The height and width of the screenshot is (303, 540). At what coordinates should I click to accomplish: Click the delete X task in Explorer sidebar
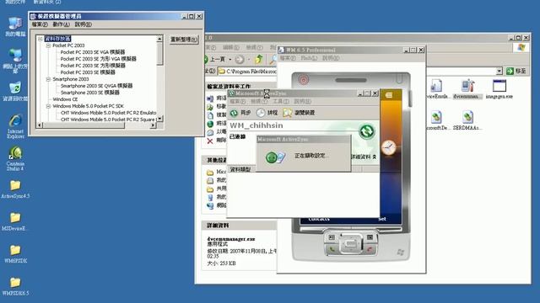coord(210,141)
